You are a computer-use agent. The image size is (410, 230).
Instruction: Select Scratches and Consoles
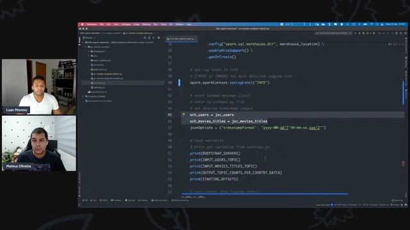pyautogui.click(x=99, y=101)
